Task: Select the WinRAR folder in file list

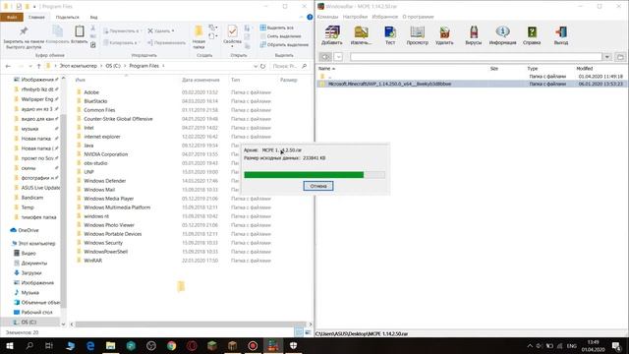Action: point(92,261)
